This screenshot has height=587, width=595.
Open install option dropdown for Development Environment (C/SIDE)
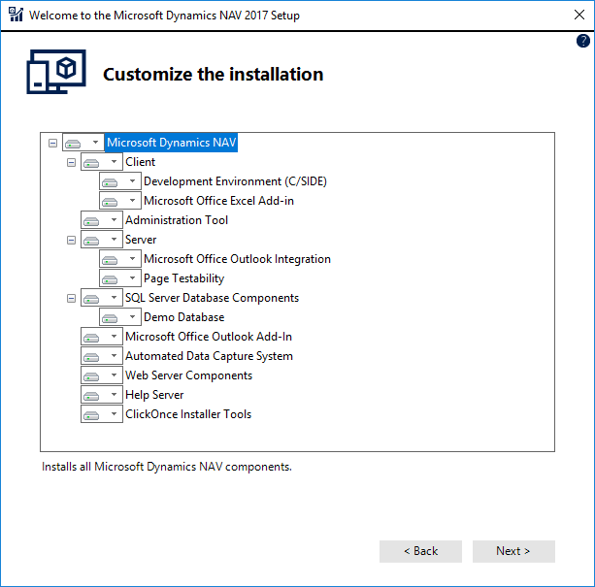pos(120,181)
